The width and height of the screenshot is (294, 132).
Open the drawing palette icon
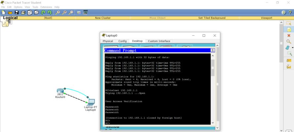79,13
